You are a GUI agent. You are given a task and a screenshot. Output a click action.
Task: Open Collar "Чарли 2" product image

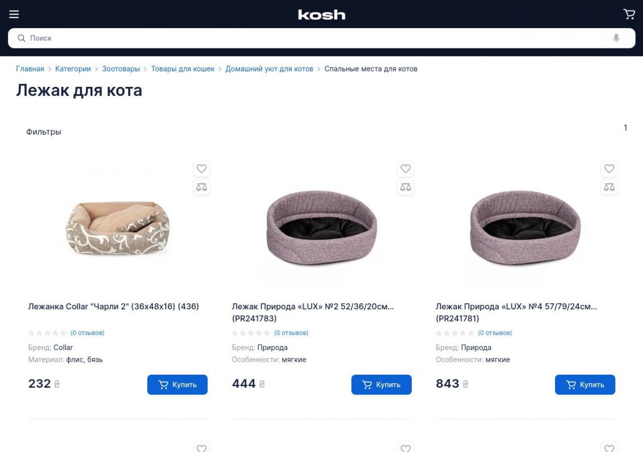(118, 225)
